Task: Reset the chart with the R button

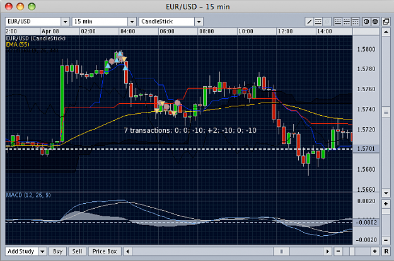Action: click(386, 251)
